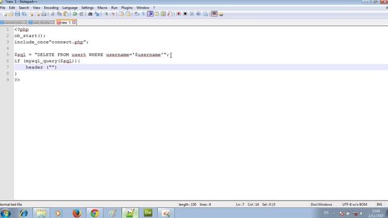Toggle synchronize vertical scrolling icon
This screenshot has width=388, height=218.
coord(121,14)
